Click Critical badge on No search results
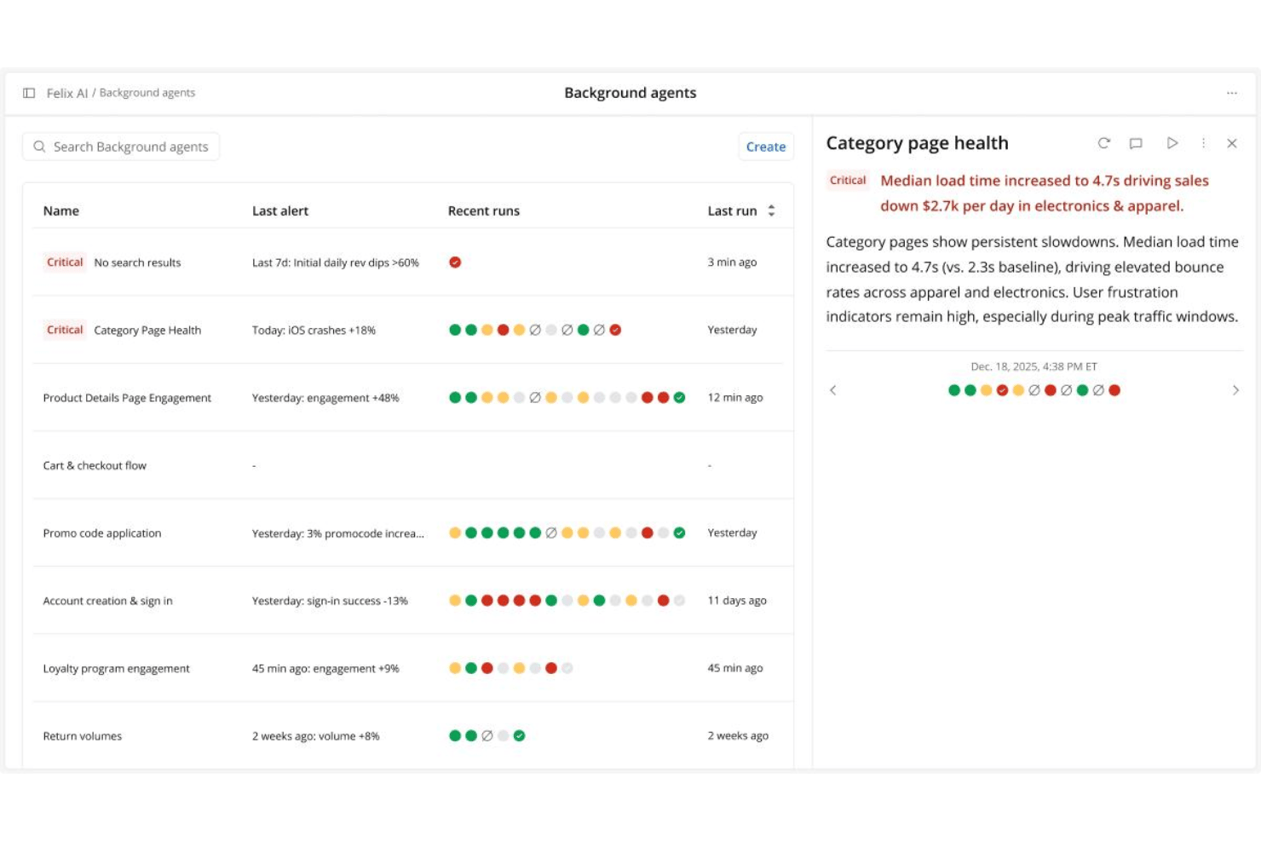 click(65, 262)
